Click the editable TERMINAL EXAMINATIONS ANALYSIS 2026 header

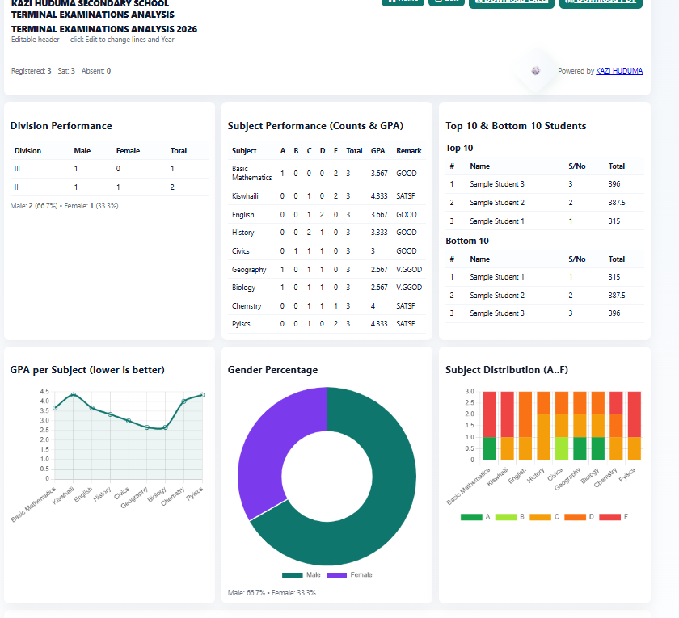click(104, 29)
